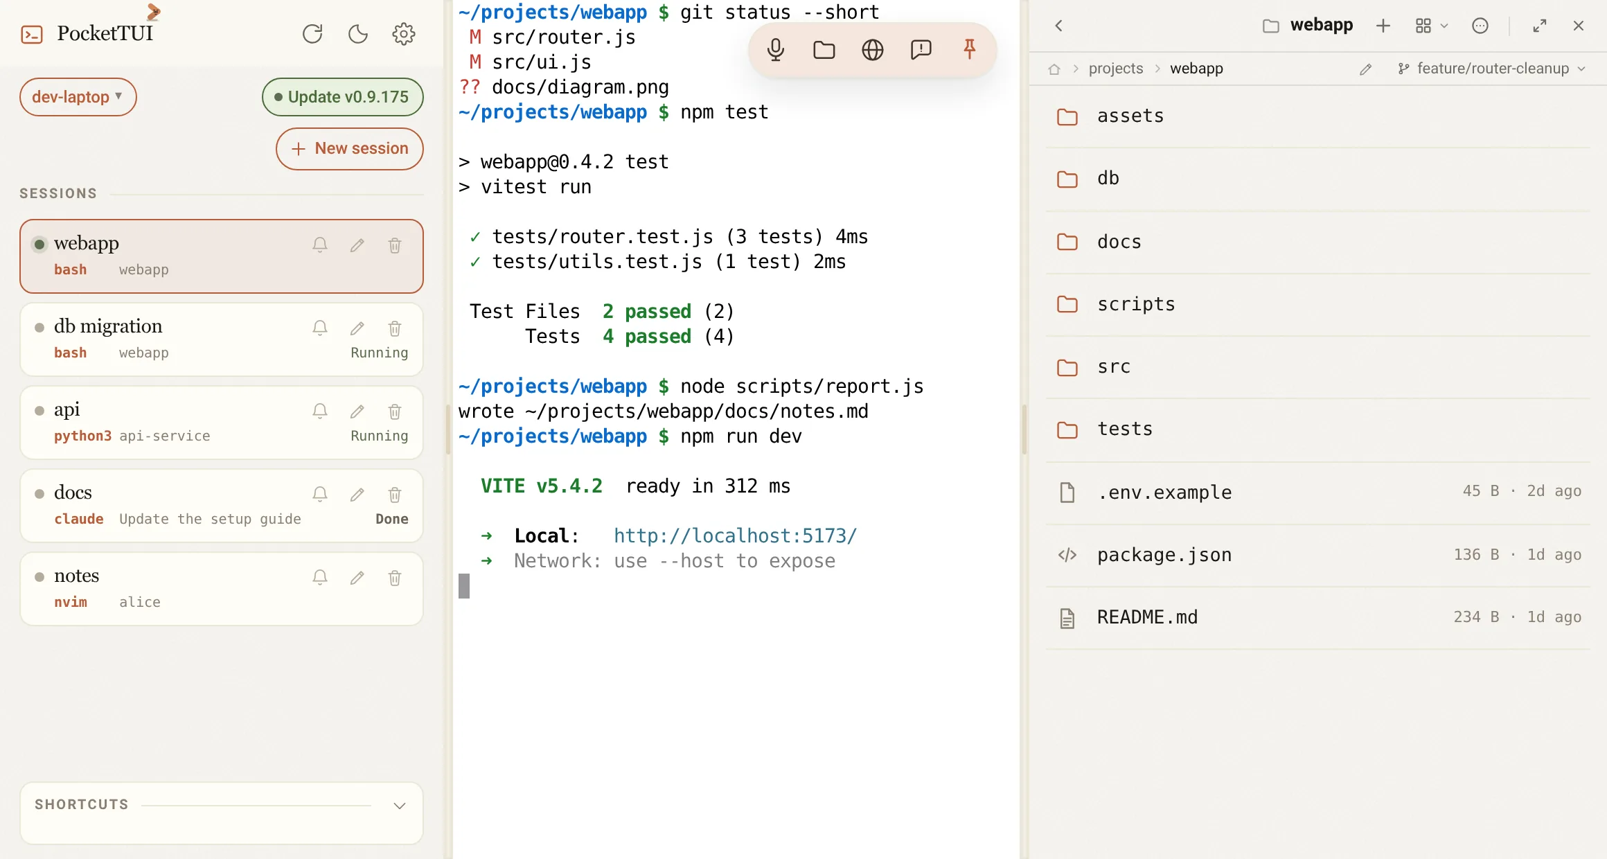Edit the docs session name
The height and width of the screenshot is (859, 1607).
tap(357, 494)
